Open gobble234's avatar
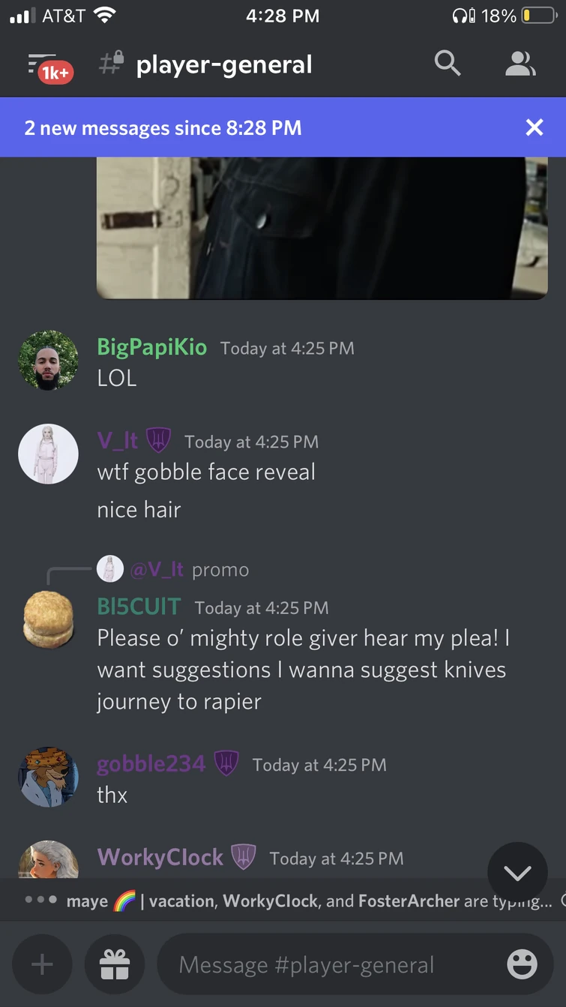566x1007 pixels. (x=48, y=777)
